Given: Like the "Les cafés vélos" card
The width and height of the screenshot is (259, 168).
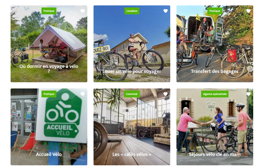Looking at the screenshot, I should tap(165, 94).
